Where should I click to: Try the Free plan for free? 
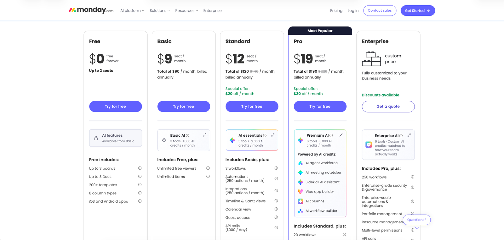pos(116,106)
